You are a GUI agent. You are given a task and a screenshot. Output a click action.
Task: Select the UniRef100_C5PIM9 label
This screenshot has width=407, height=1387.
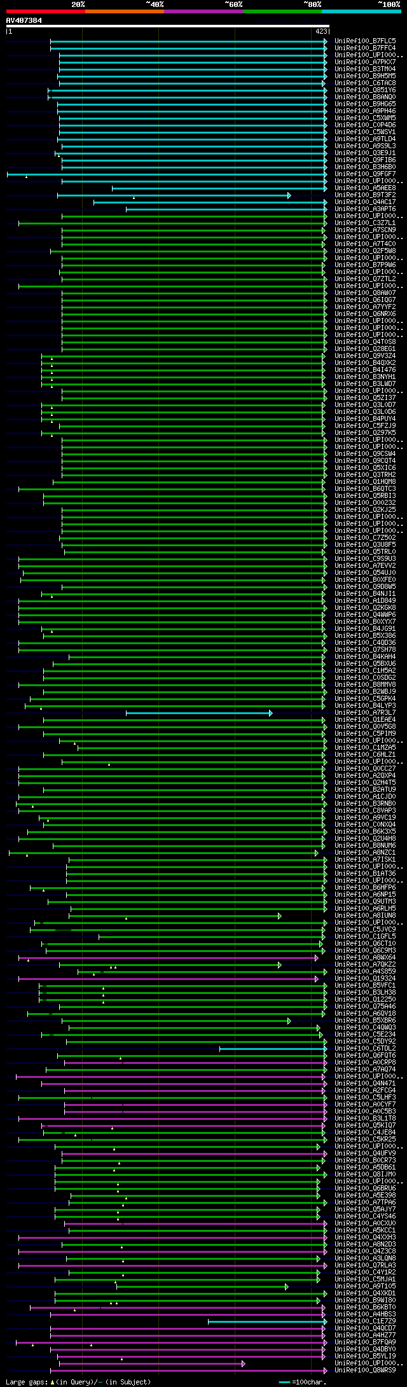[x=365, y=734]
